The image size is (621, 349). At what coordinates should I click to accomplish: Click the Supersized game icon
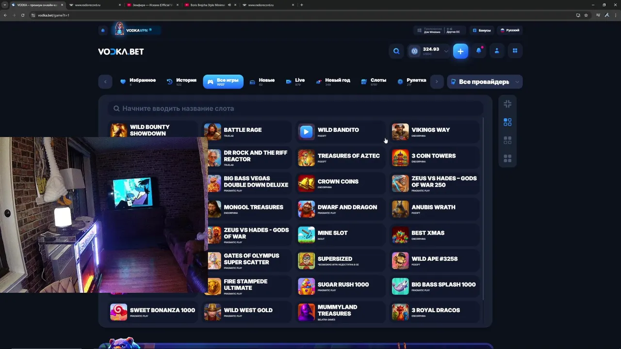306,261
